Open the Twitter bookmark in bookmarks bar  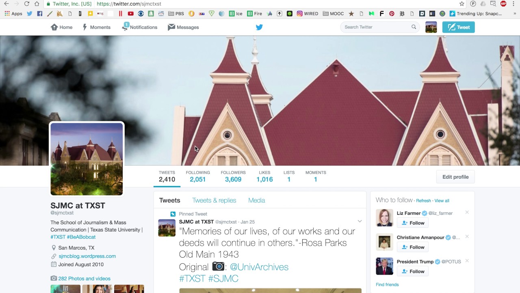[30, 13]
